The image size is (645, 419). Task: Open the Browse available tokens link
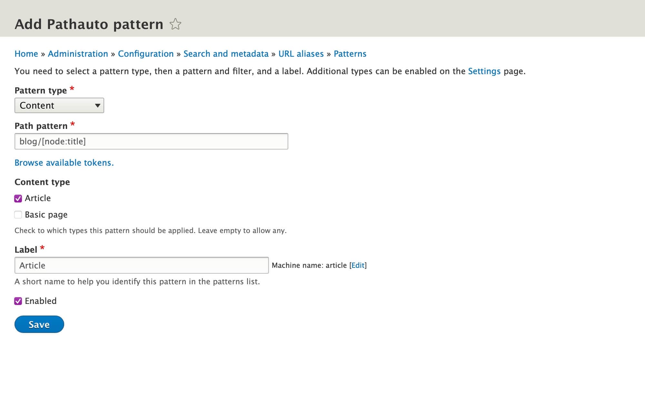64,163
